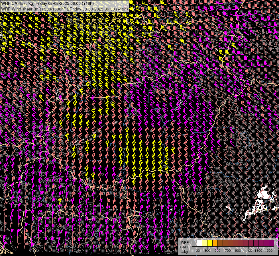Image resolution: width=279 pixels, height=256 pixels.
Task: Select the pale yellow legend swatch
Action: click(205, 243)
